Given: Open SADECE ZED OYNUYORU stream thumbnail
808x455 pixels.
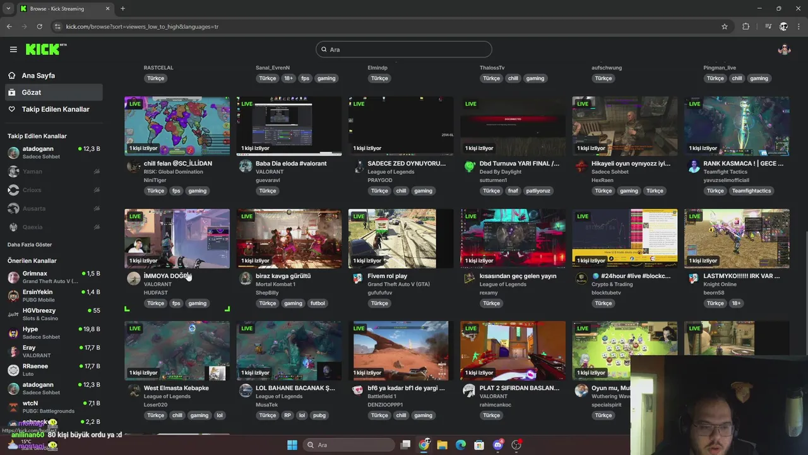Looking at the screenshot, I should coord(401,126).
